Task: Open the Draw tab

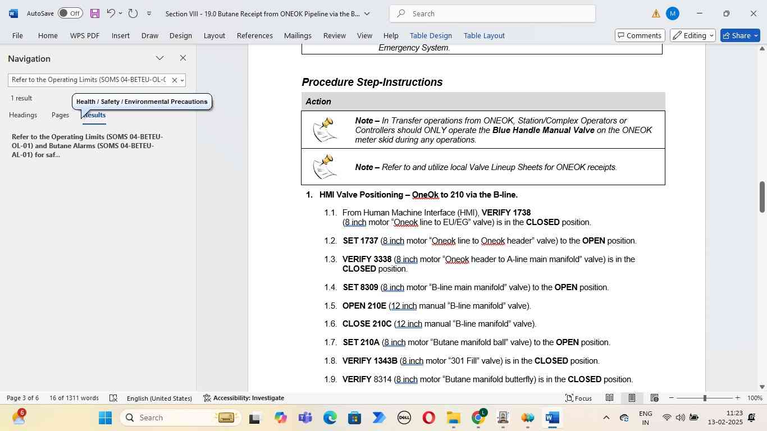Action: [x=150, y=35]
